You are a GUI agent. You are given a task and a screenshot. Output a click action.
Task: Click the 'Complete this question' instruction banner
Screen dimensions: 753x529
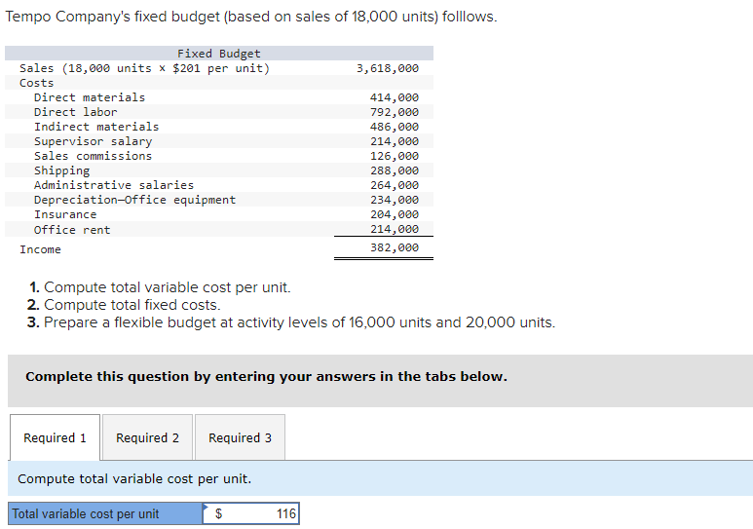[x=266, y=376]
